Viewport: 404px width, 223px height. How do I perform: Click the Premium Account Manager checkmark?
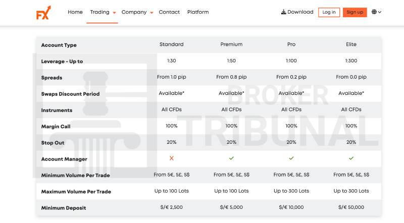coord(231,158)
